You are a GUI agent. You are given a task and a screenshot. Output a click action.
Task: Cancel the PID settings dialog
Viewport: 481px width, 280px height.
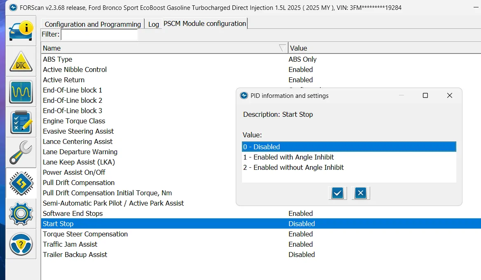click(361, 193)
